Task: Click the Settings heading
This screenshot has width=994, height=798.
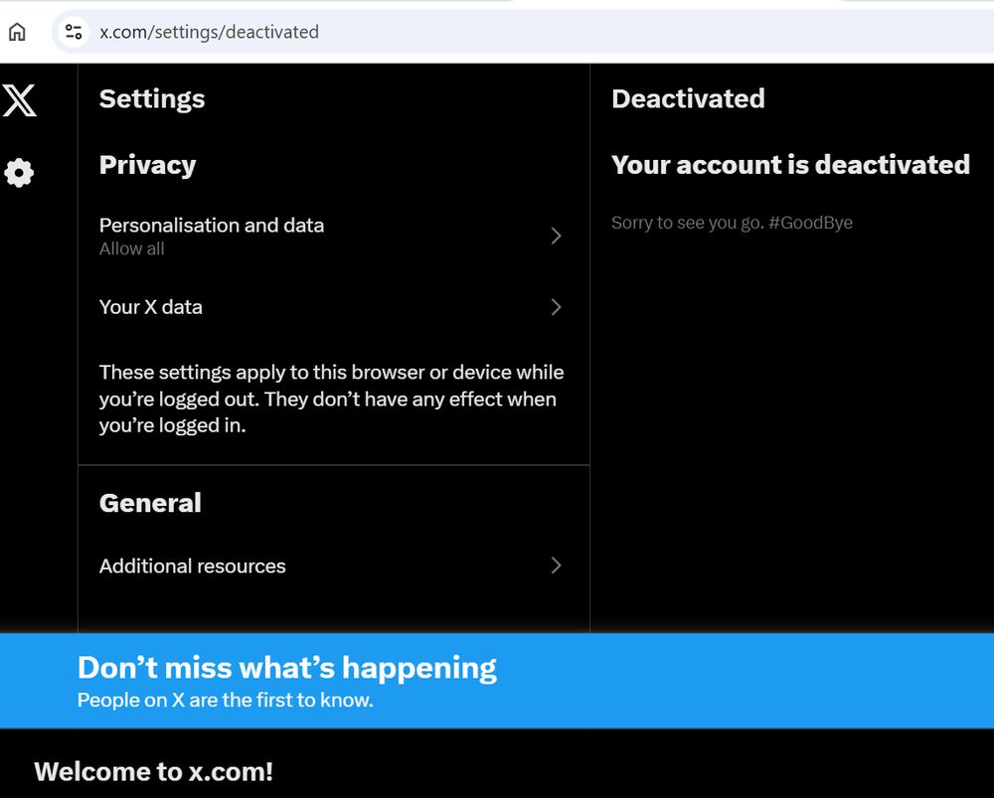Action: (x=152, y=98)
